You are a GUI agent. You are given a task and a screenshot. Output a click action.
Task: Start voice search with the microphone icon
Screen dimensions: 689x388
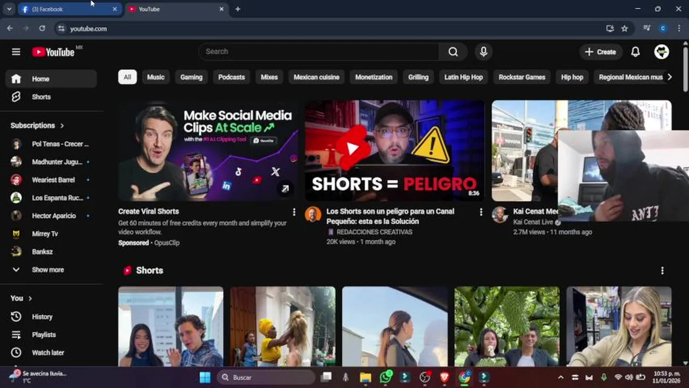click(x=484, y=52)
